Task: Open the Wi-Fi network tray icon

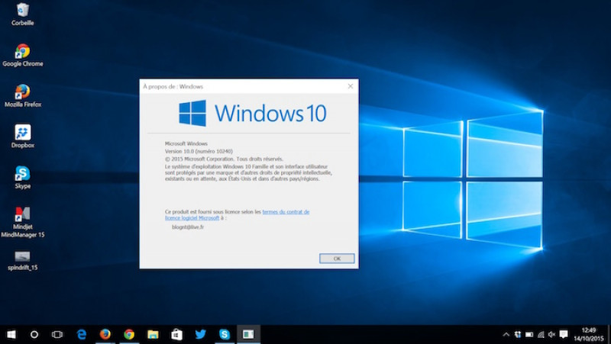Action: click(541, 334)
